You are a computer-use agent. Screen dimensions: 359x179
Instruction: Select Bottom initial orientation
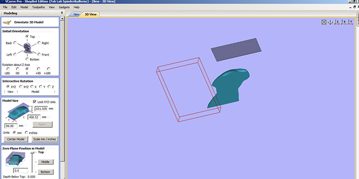(27, 59)
